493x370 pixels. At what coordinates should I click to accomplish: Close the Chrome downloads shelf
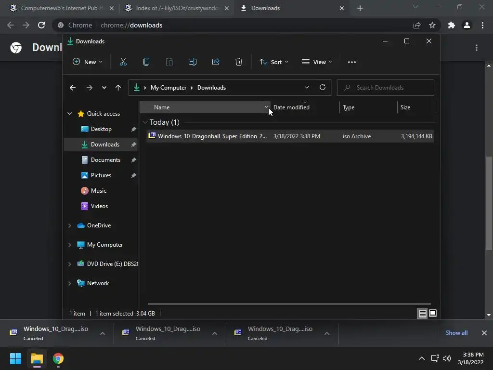484,333
